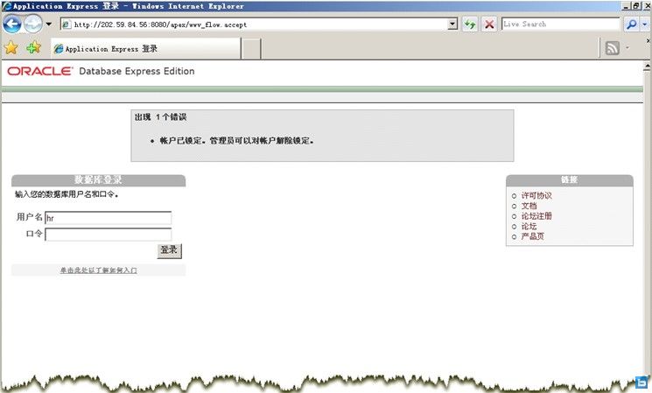Image resolution: width=652 pixels, height=393 pixels.
Task: Click the Add to Favorites icon
Action: coord(33,47)
